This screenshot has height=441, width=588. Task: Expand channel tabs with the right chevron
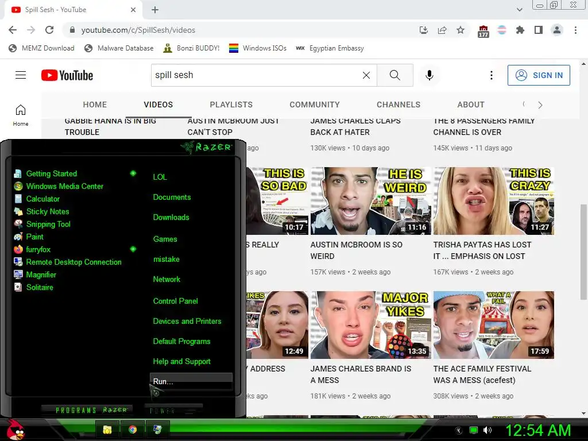[540, 105]
